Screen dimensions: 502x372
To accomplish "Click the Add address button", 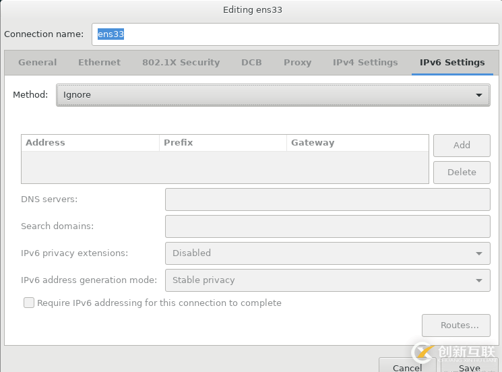I will (x=462, y=146).
